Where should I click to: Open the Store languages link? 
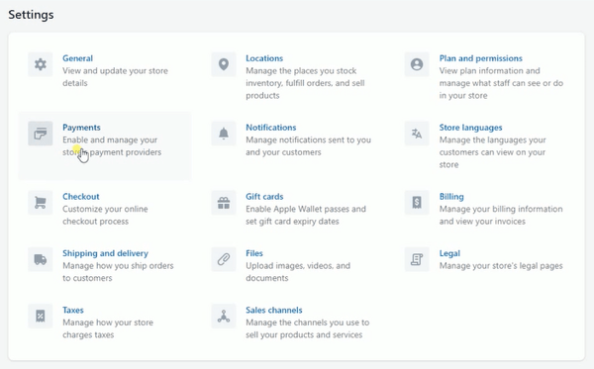pyautogui.click(x=470, y=128)
